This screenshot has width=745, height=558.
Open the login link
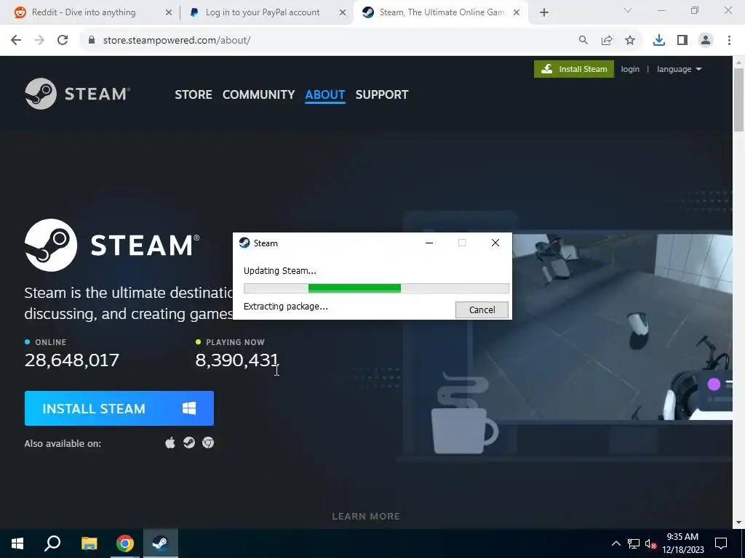coord(630,69)
